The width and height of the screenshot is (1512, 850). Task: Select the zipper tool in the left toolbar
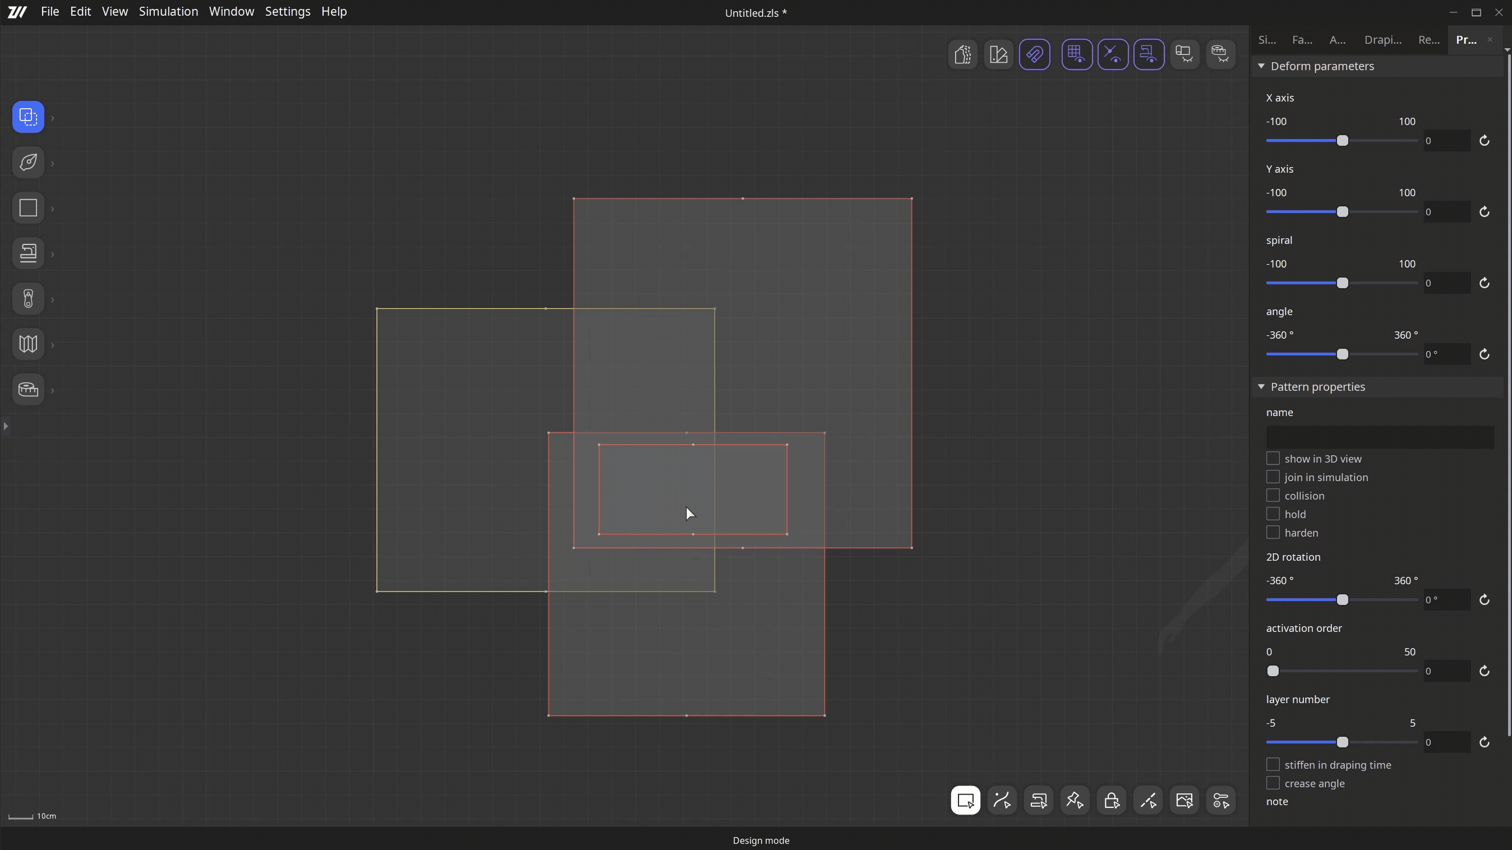click(27, 299)
